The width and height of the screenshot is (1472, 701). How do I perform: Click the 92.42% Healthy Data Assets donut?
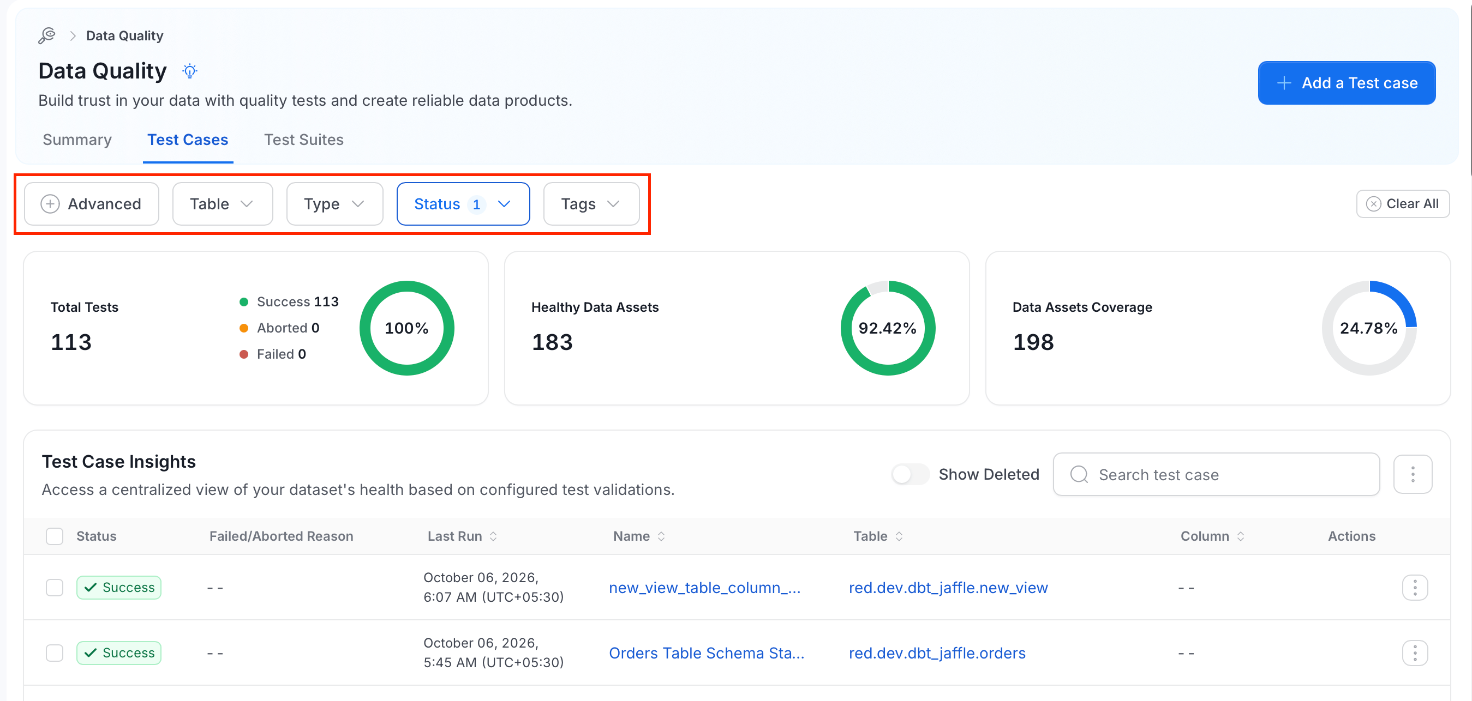pos(888,328)
